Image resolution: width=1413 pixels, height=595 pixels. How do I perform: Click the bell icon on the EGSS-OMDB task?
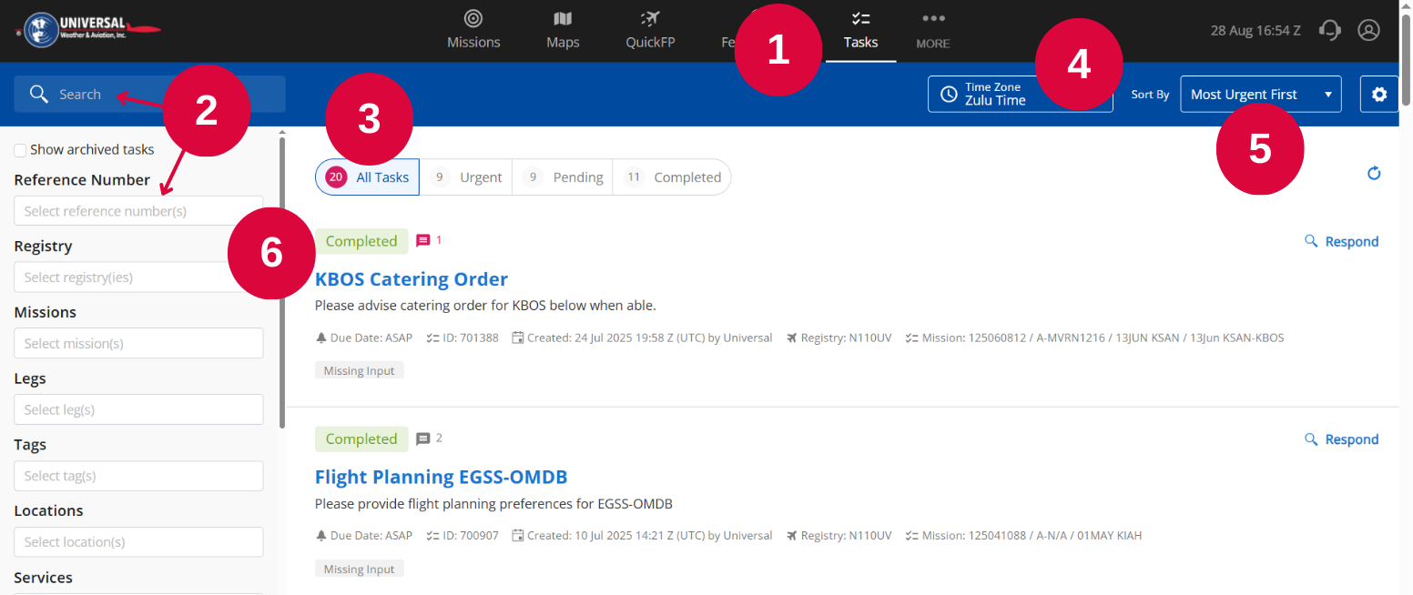[x=321, y=536]
